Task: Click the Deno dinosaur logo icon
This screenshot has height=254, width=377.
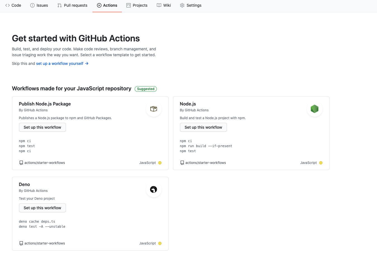Action: [x=153, y=189]
